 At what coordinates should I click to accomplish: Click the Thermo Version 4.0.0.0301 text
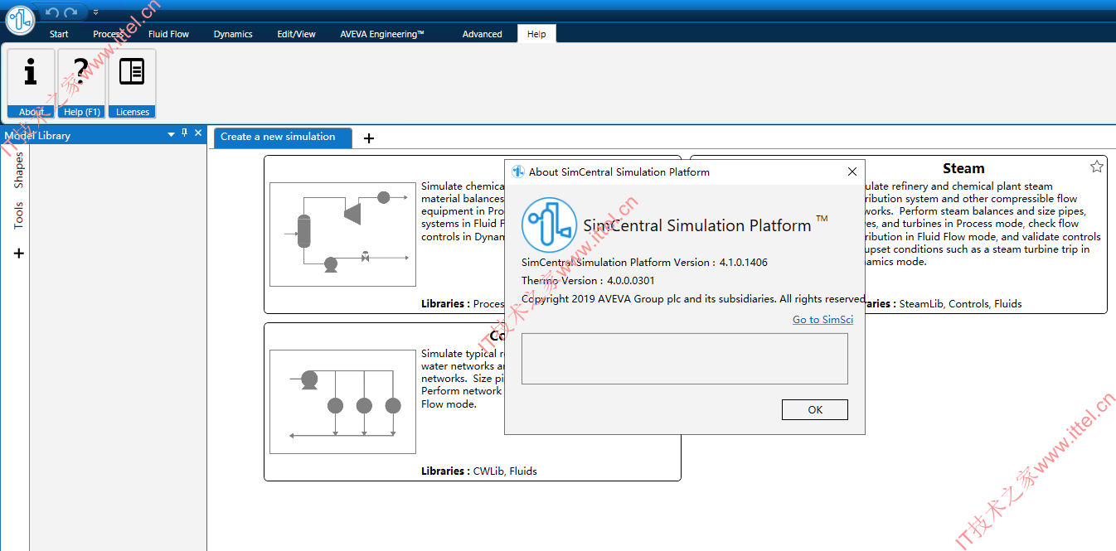[588, 281]
